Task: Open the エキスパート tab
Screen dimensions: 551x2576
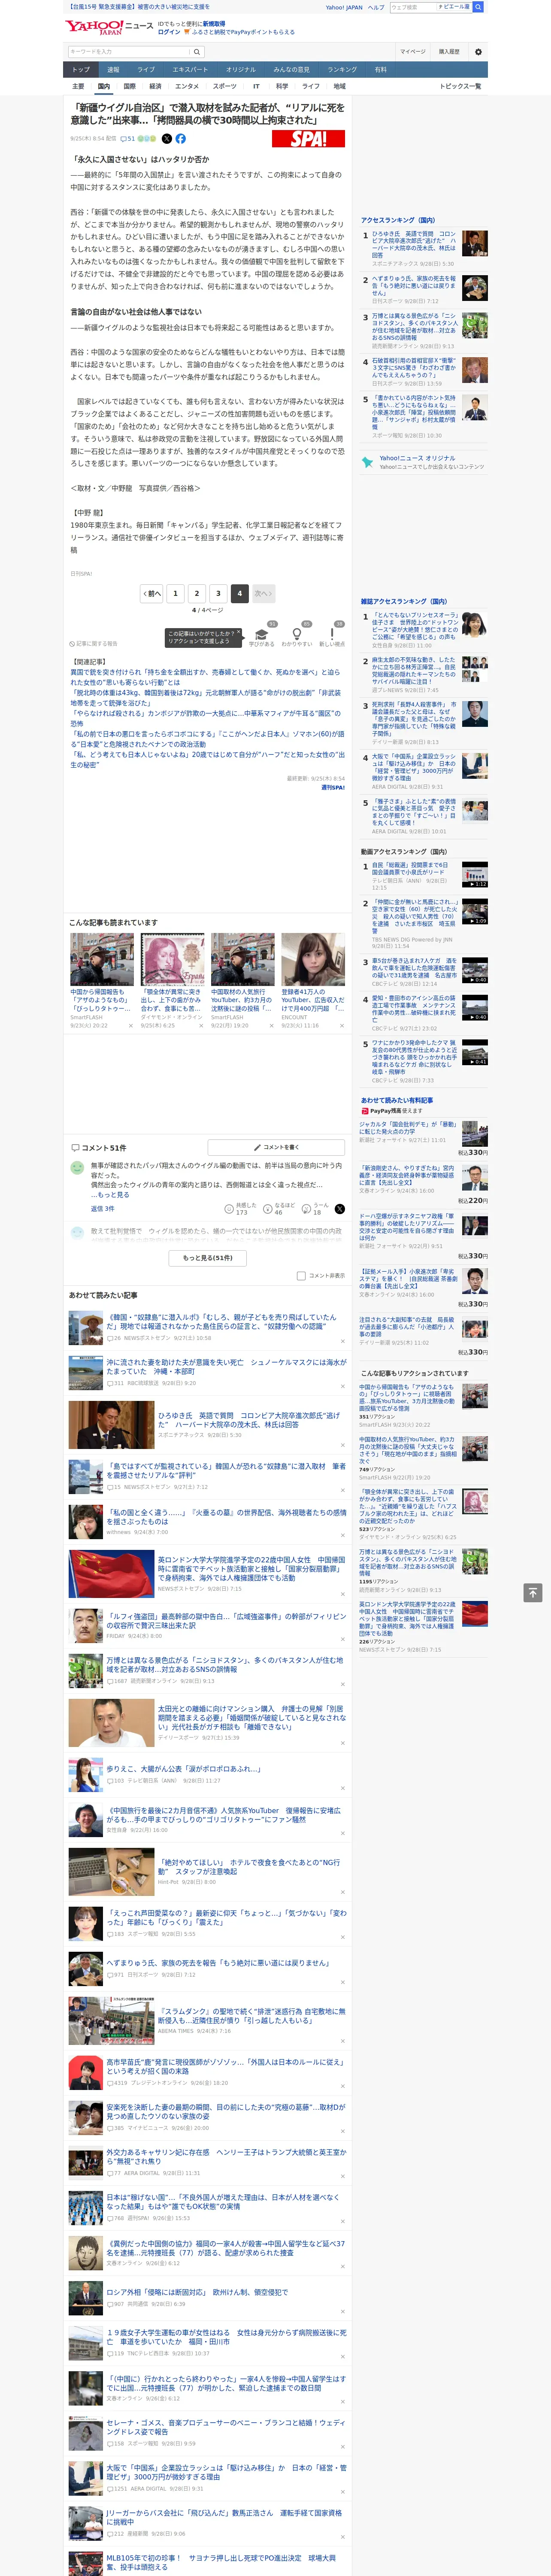Action: click(190, 70)
